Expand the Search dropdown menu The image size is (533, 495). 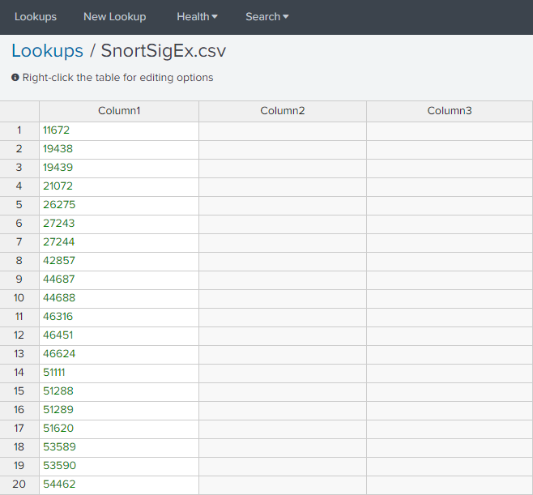coord(266,17)
